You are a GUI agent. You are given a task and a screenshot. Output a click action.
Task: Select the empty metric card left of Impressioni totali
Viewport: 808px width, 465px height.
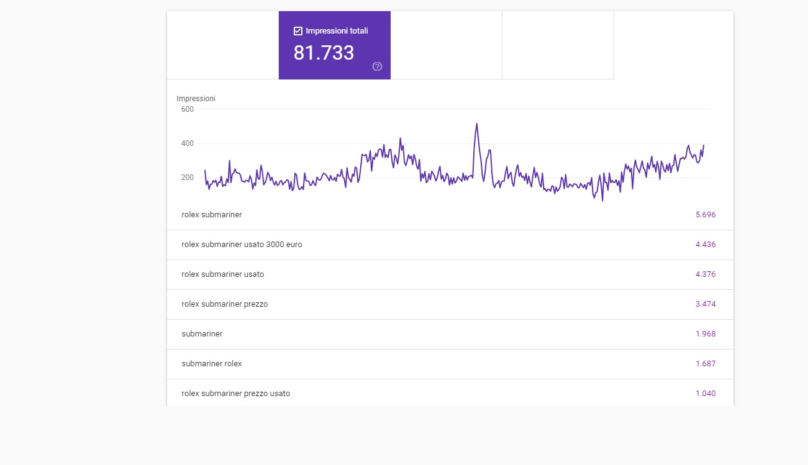tap(223, 45)
